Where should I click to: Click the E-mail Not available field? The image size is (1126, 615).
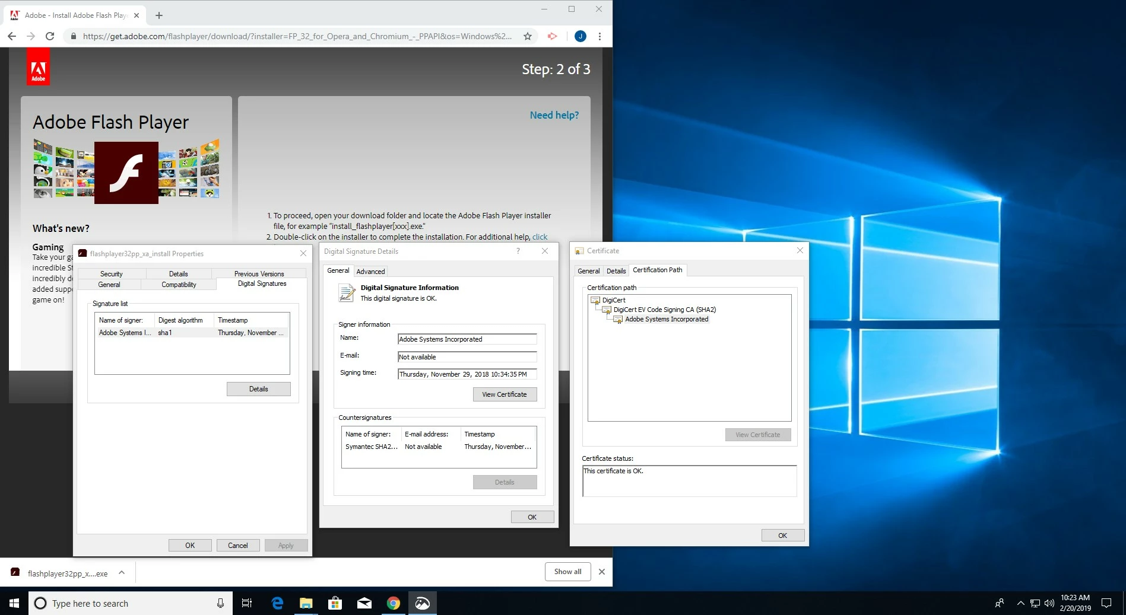point(467,357)
